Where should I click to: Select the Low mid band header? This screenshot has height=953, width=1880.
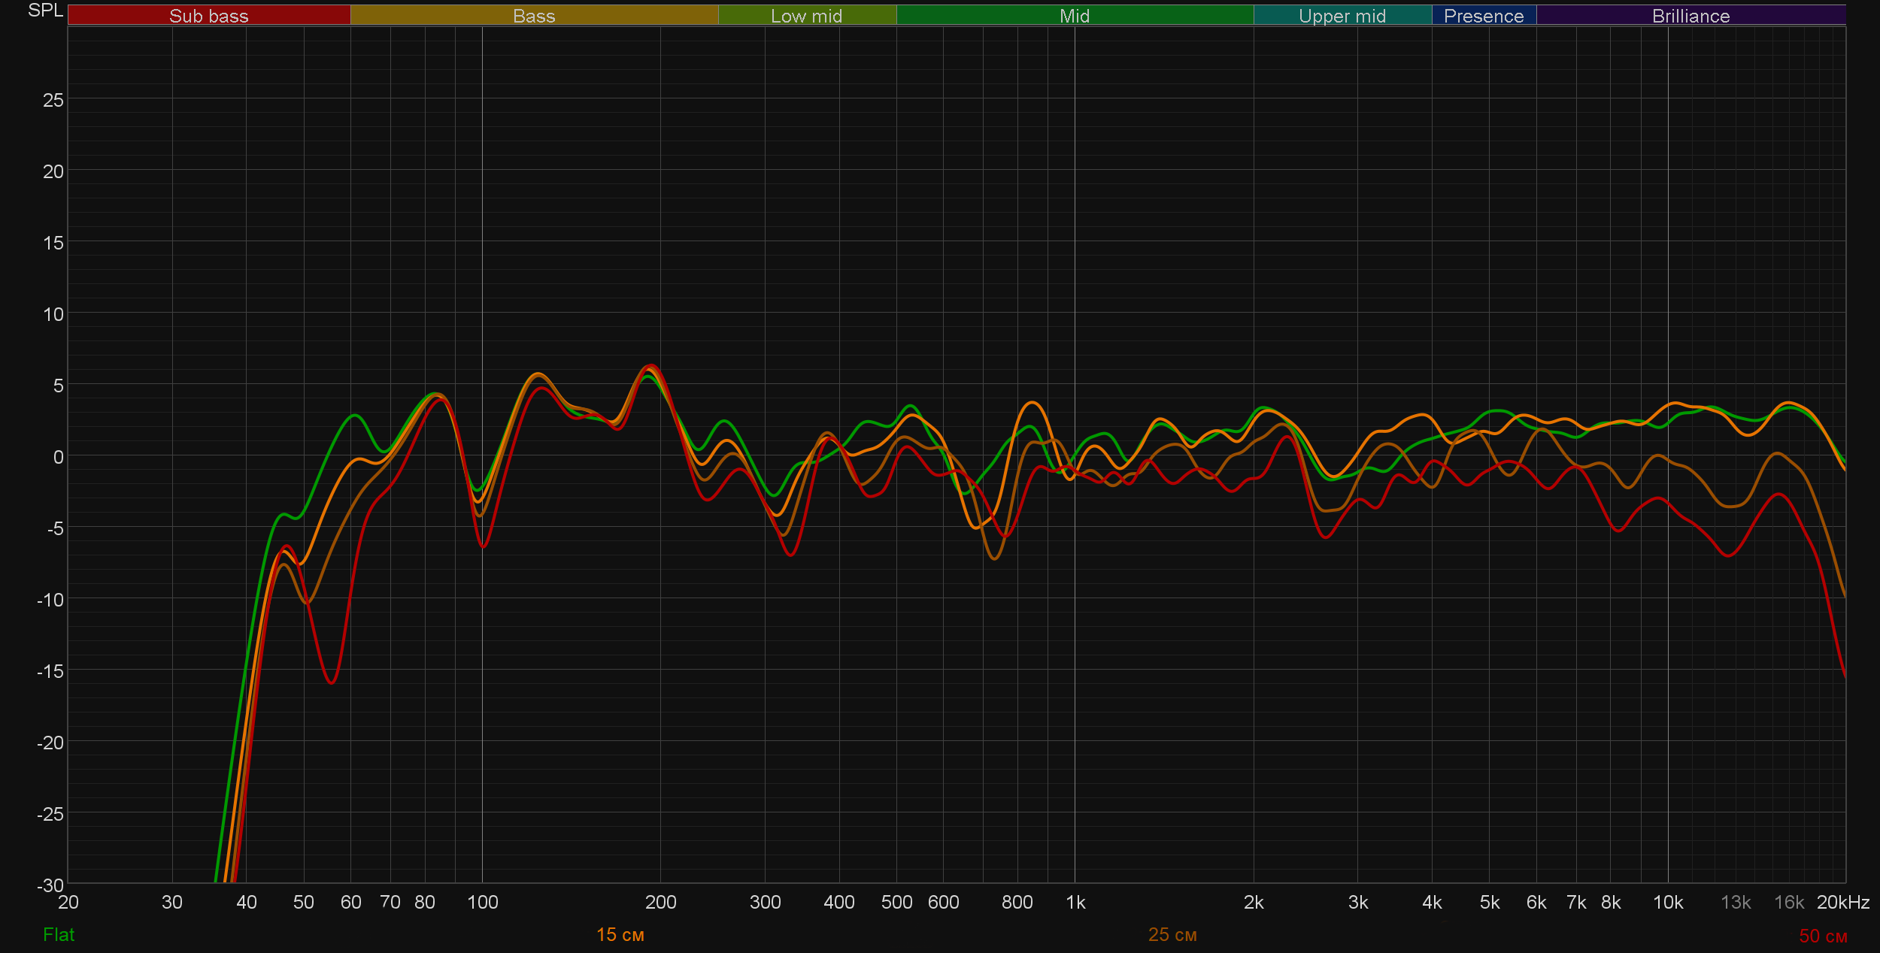[x=806, y=16]
